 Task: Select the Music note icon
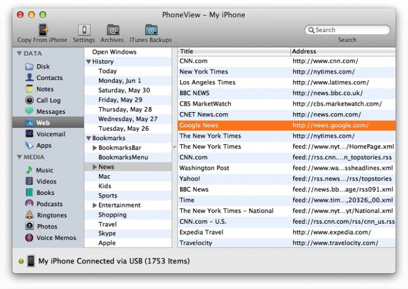pos(29,170)
